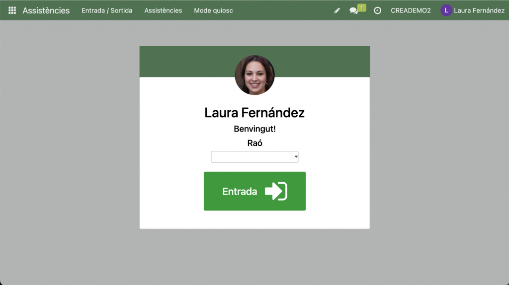The height and width of the screenshot is (285, 509).
Task: Click the Benvingut! welcome text
Action: pyautogui.click(x=254, y=129)
